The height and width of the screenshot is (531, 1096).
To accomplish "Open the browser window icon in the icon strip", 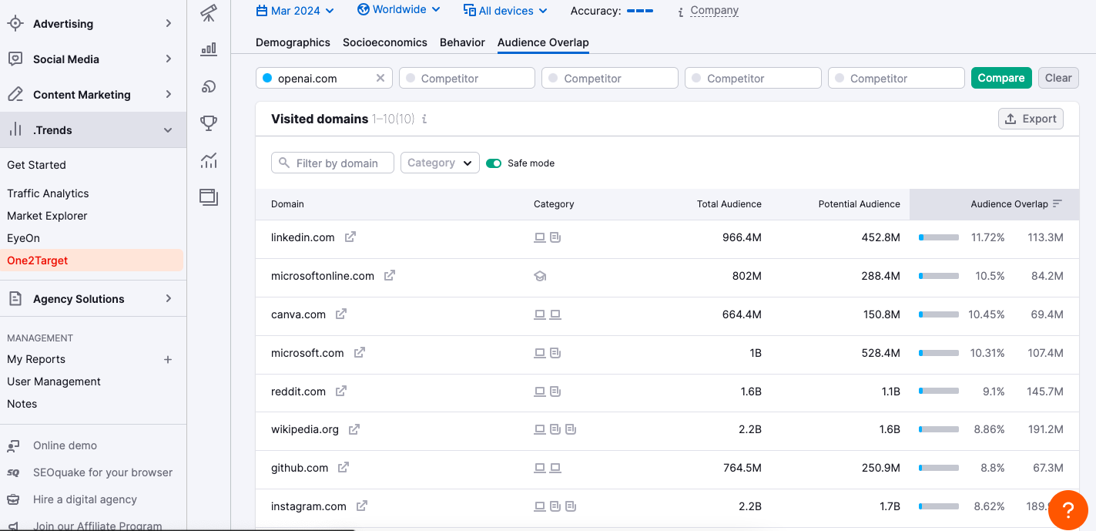I will [x=208, y=197].
